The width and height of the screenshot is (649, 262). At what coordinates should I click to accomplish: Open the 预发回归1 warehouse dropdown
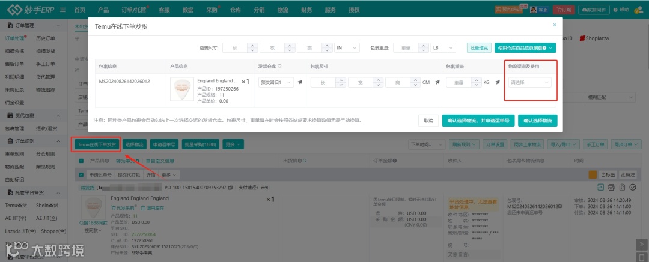point(276,82)
